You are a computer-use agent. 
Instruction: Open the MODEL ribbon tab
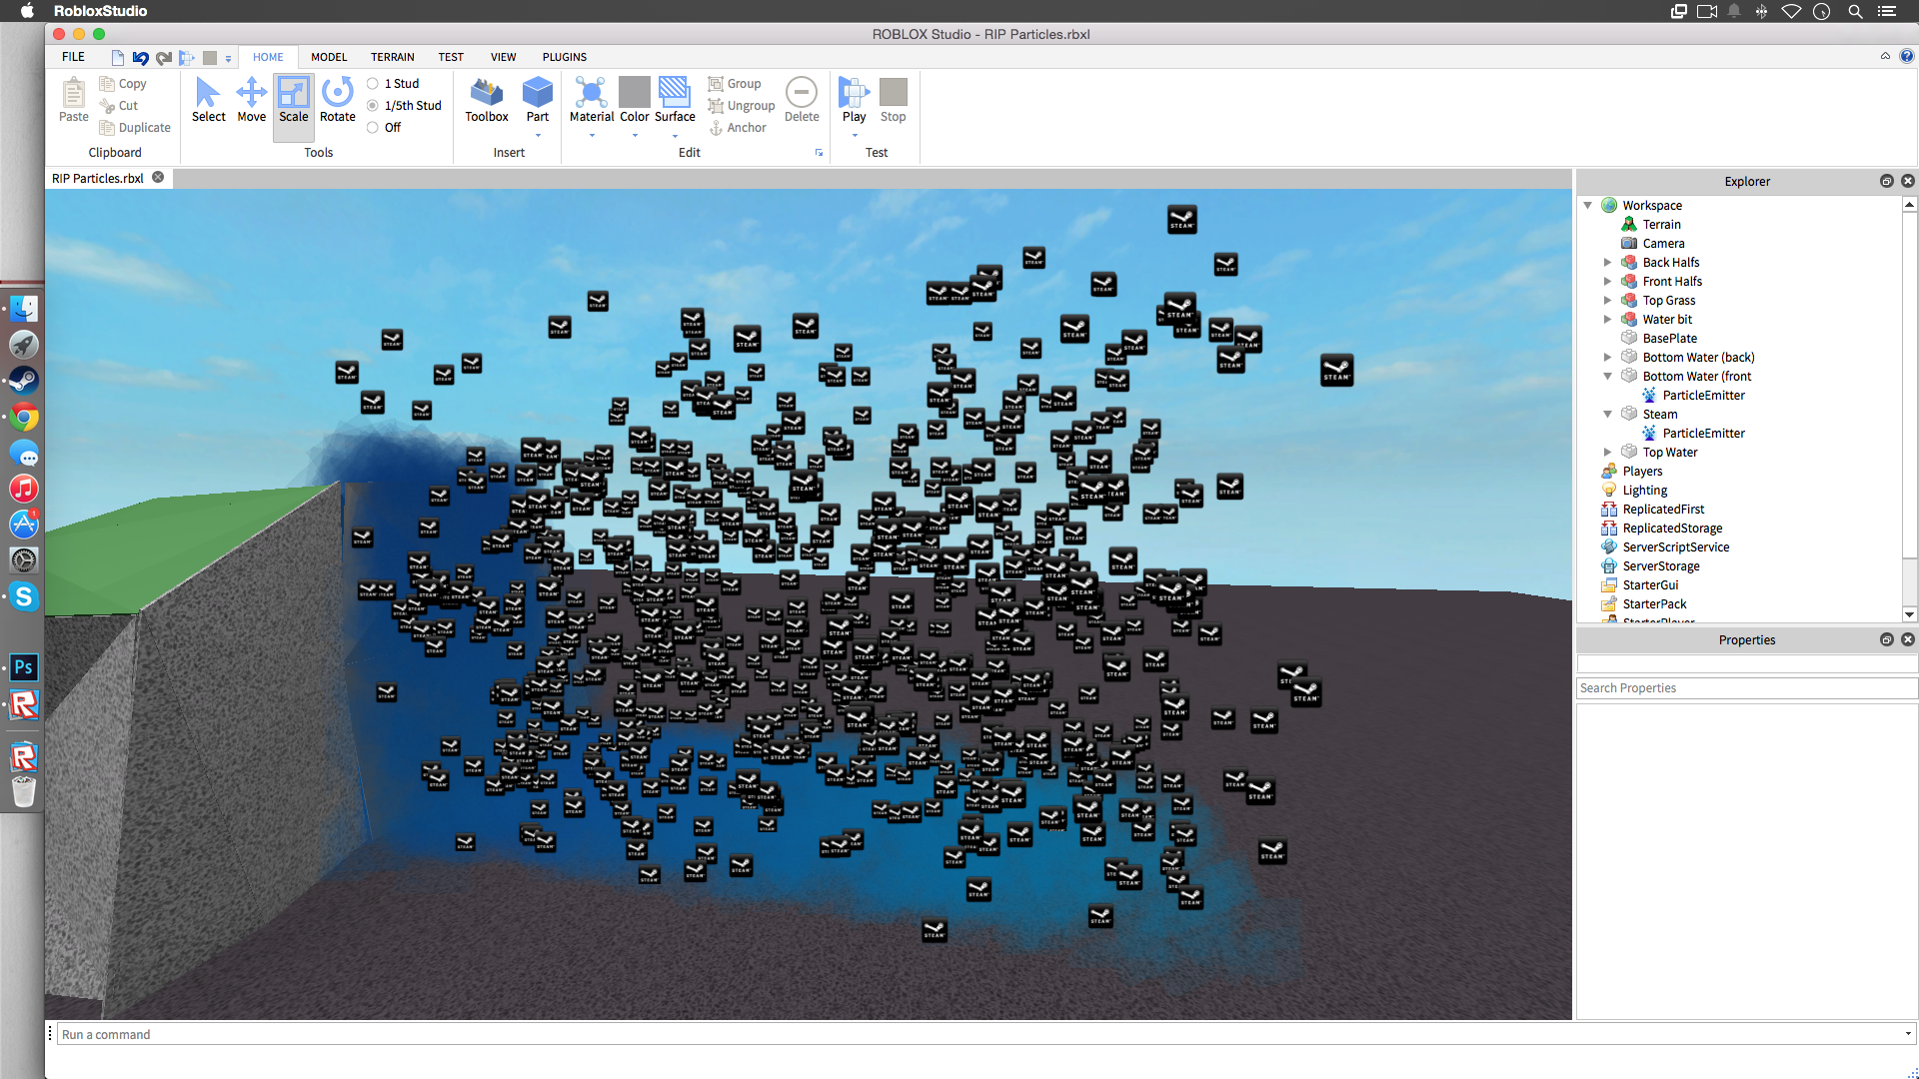(328, 57)
